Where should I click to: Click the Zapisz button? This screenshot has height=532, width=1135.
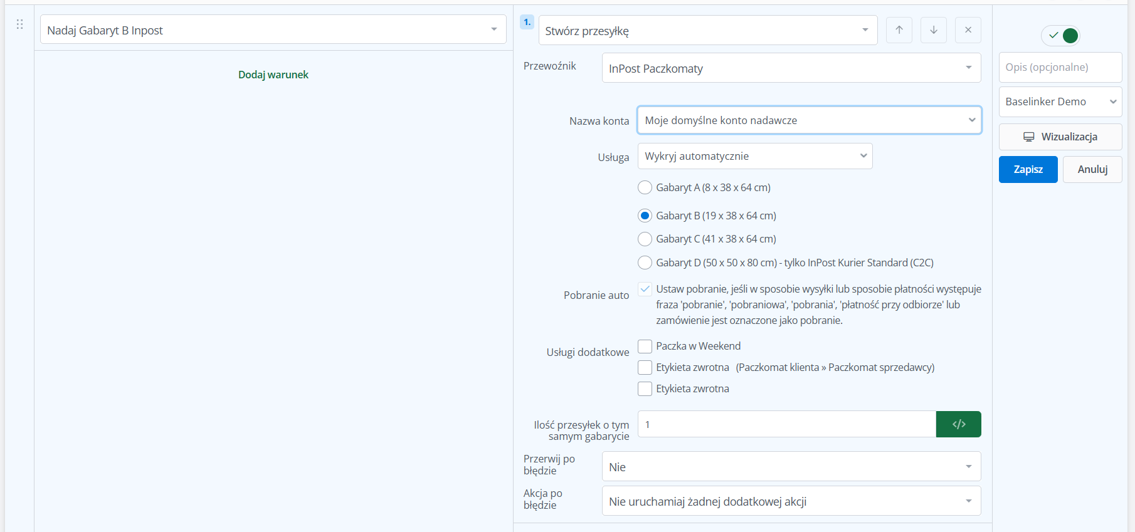(x=1028, y=169)
